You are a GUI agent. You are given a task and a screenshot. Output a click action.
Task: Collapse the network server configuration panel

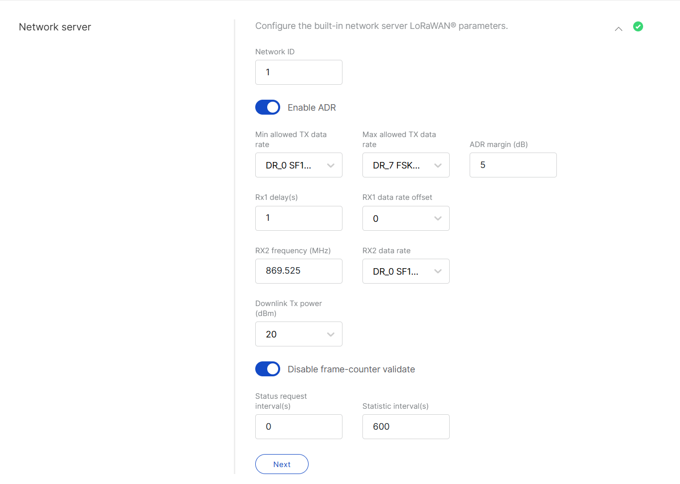coord(619,29)
